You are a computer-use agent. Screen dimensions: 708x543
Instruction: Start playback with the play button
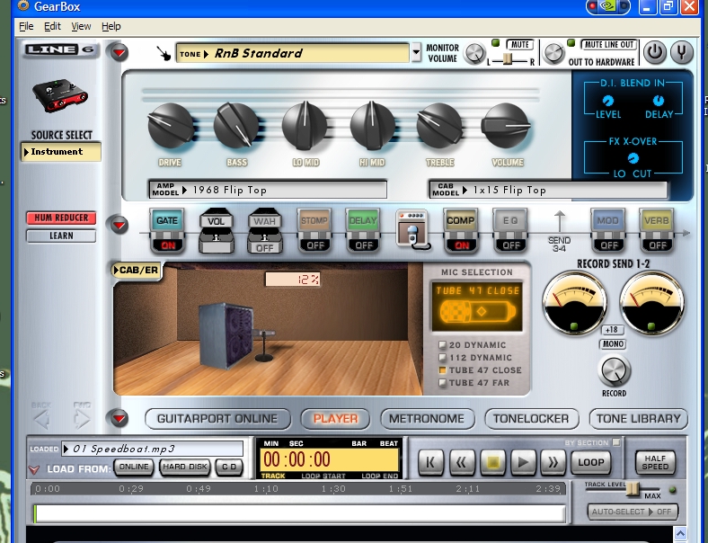point(523,463)
